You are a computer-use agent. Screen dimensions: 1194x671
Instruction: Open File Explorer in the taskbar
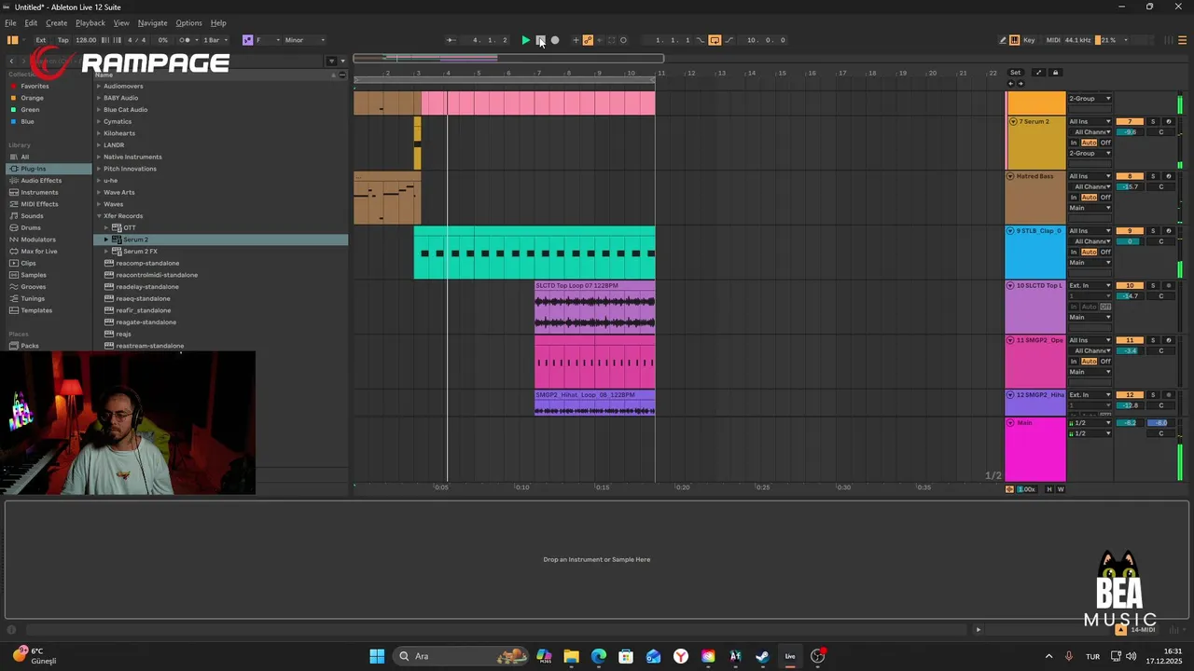click(571, 656)
